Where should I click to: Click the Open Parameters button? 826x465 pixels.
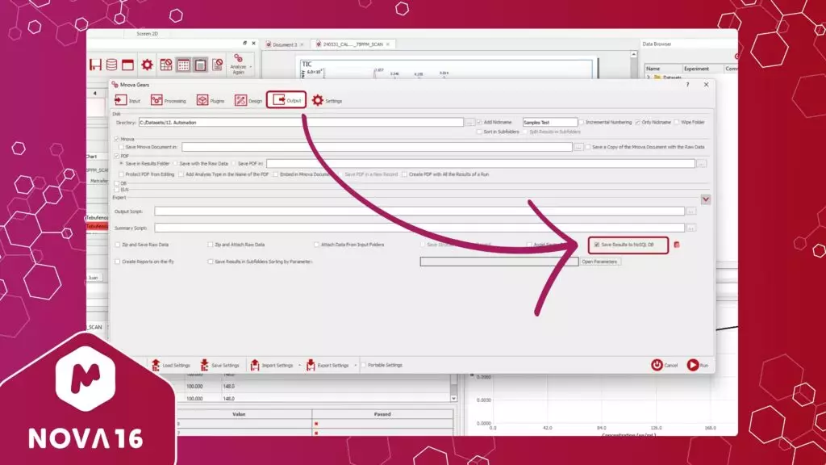click(x=600, y=262)
